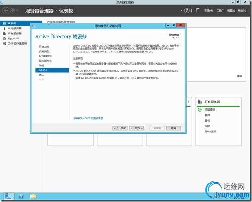Select 本地服务器 in the left sidebar
Screen dimensions: 252x202
click(x=14, y=28)
